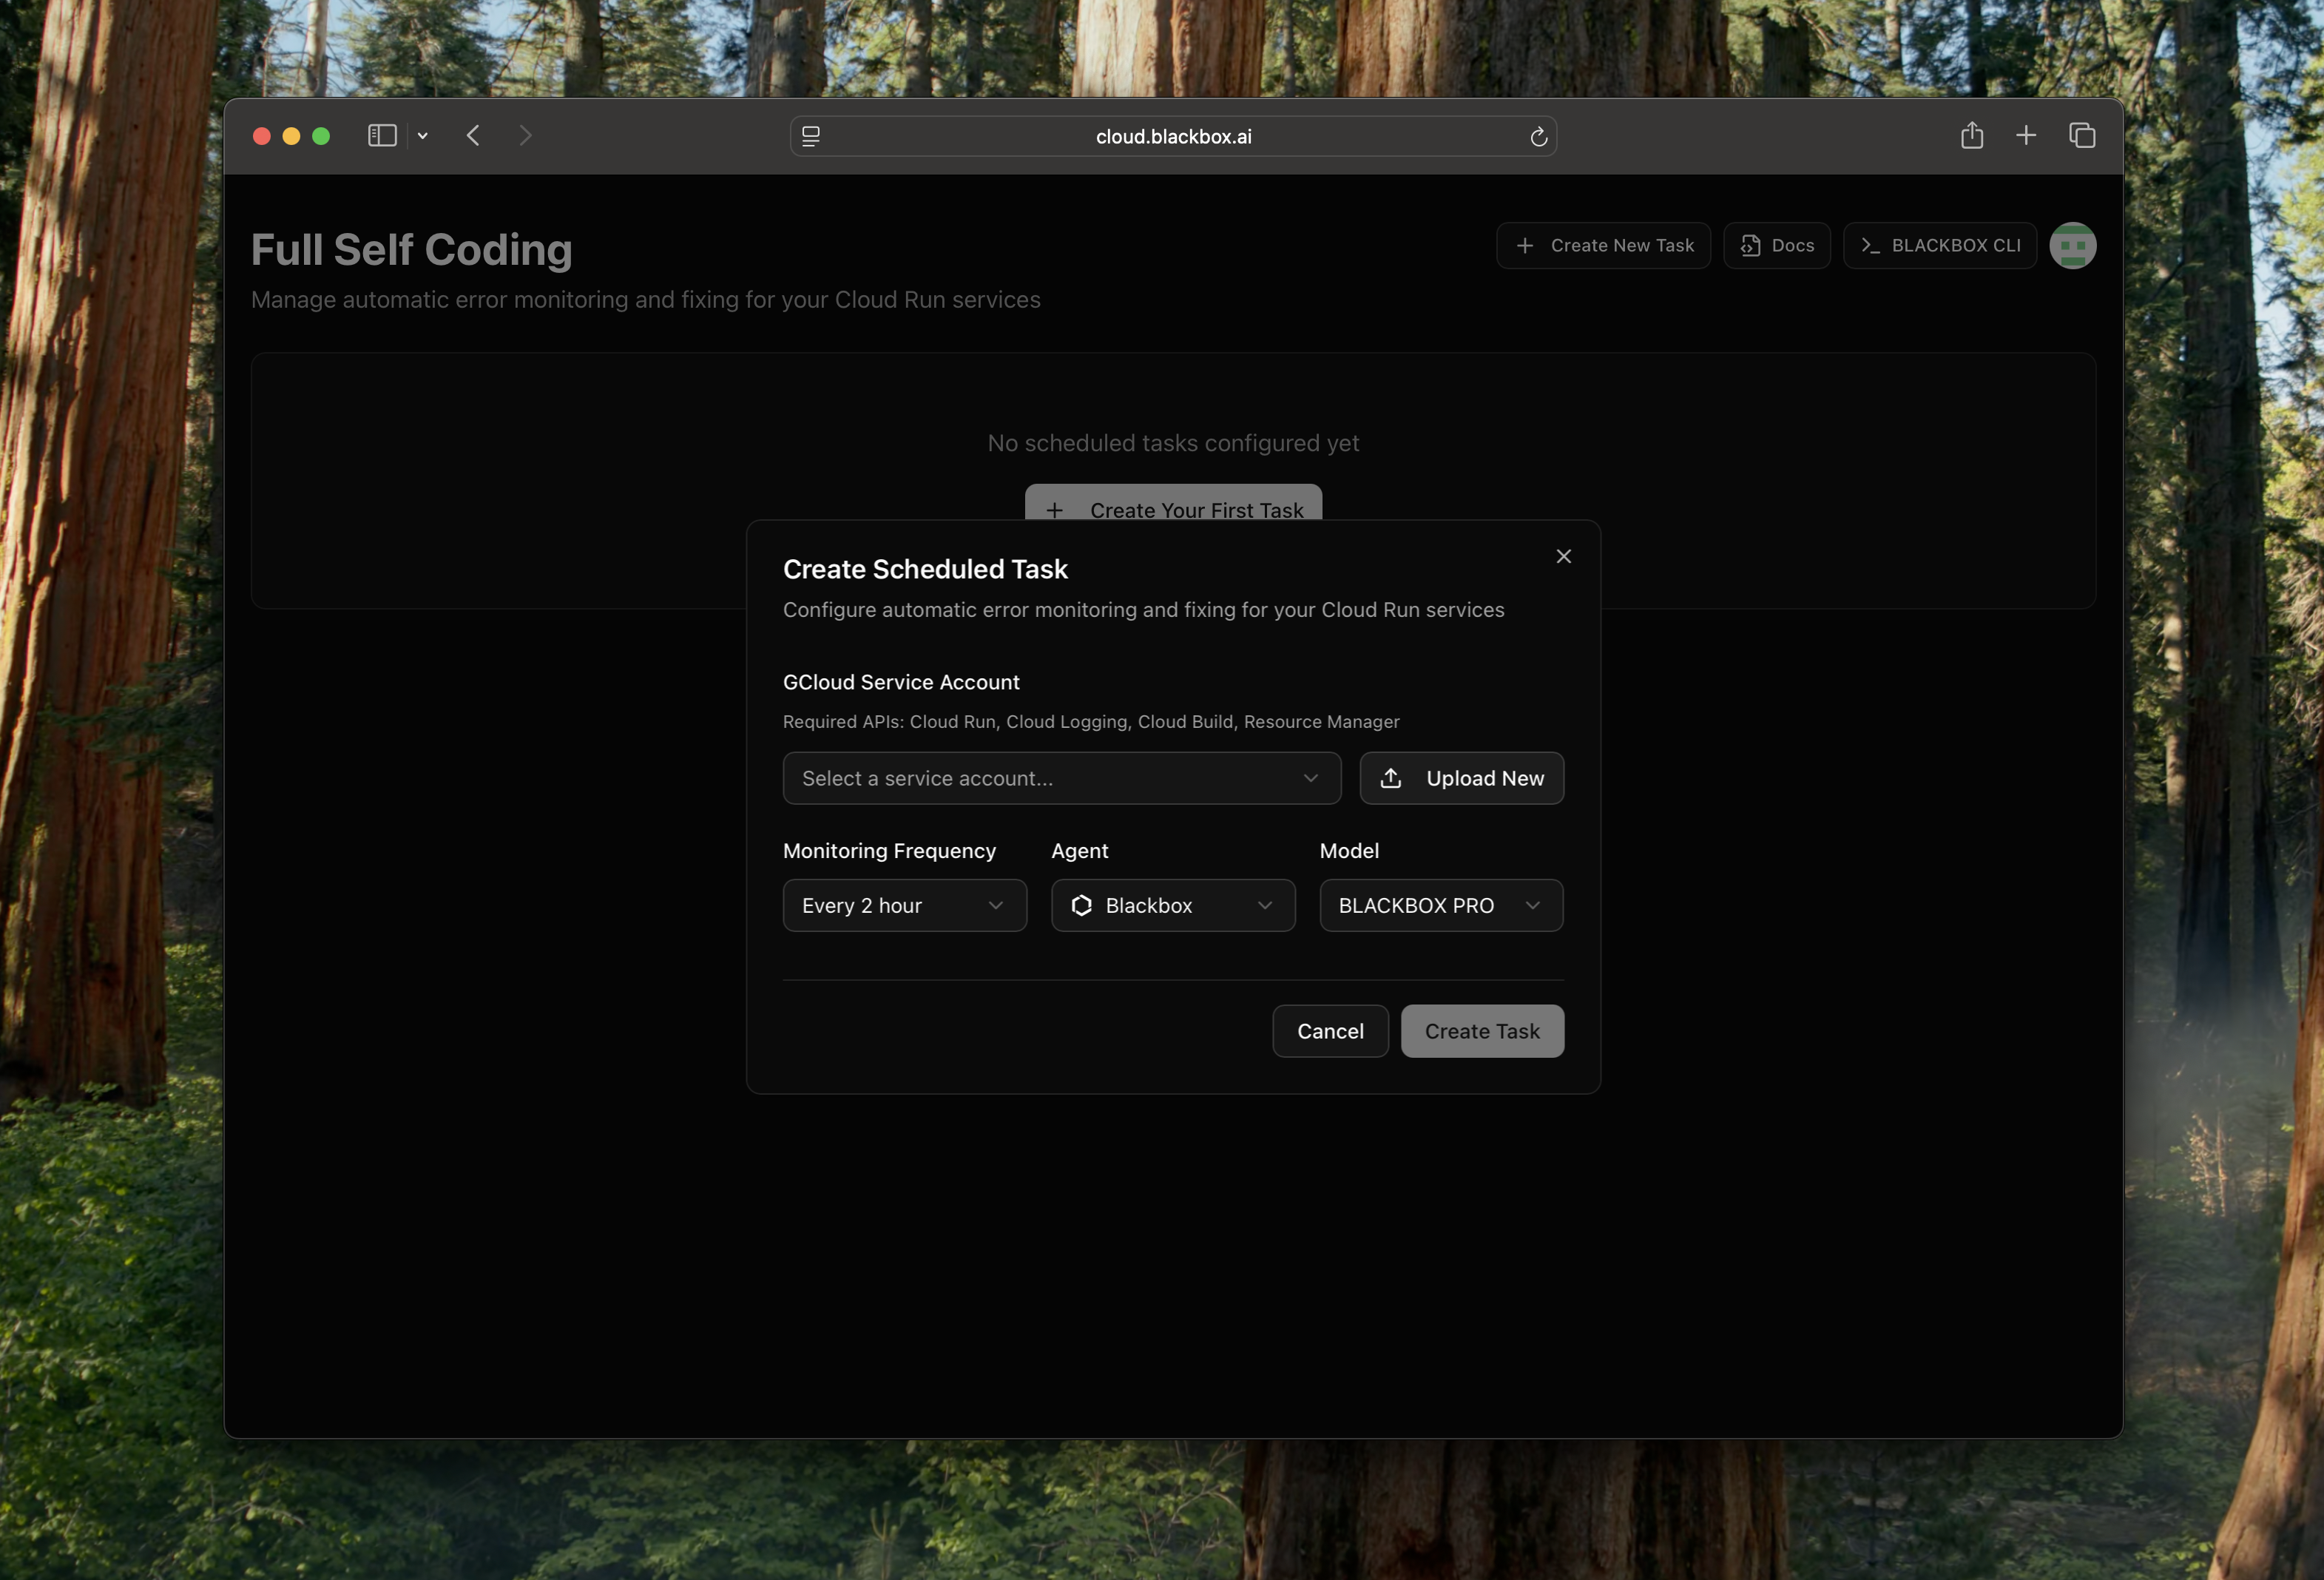2324x1580 pixels.
Task: Launch BLACKBOX CLI from the header
Action: [1939, 245]
